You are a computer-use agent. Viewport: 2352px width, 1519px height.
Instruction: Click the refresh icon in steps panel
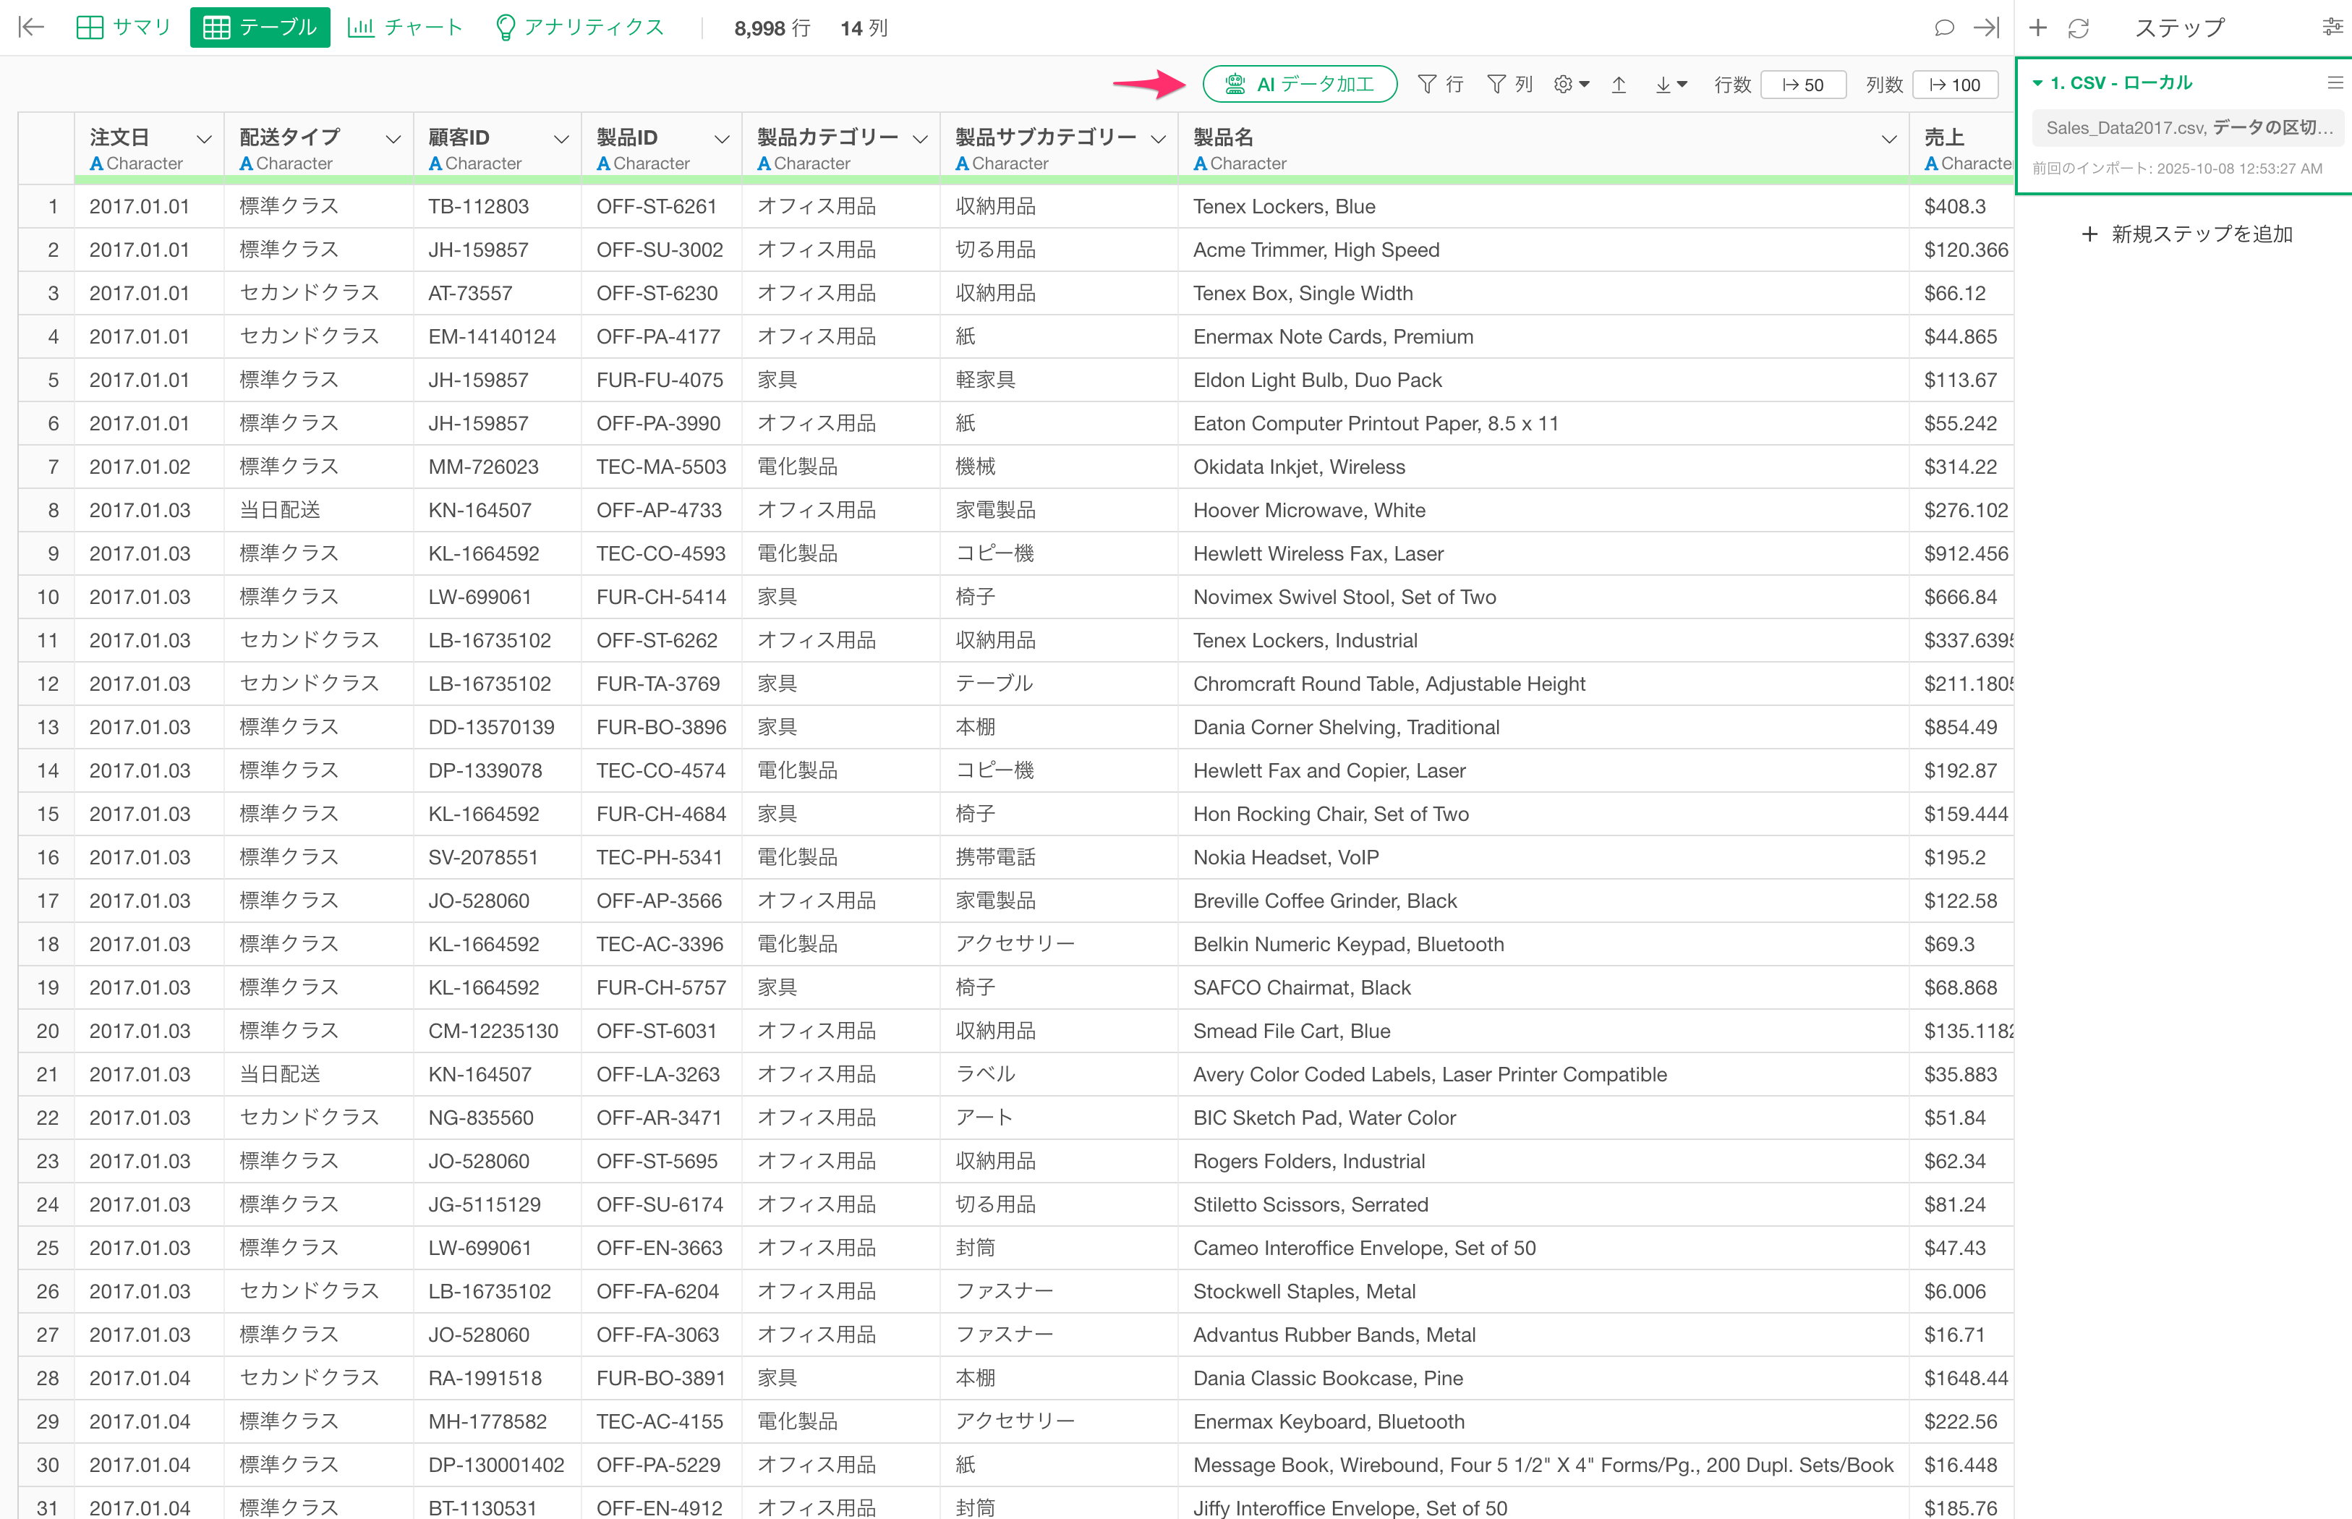(x=2079, y=27)
